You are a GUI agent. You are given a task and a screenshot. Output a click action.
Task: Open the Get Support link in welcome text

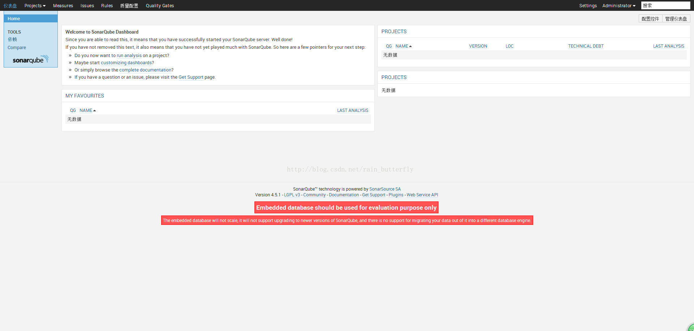(191, 77)
